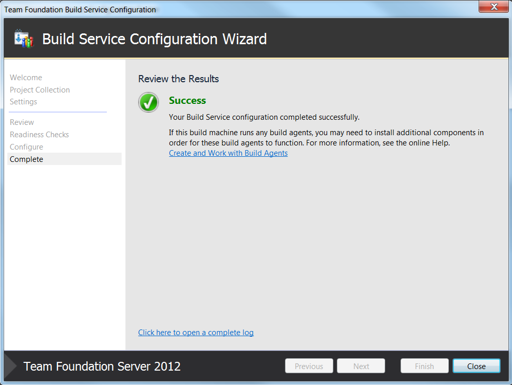This screenshot has width=512, height=385.
Task: Click the Build Service Configuration Wizard title
Action: click(155, 39)
